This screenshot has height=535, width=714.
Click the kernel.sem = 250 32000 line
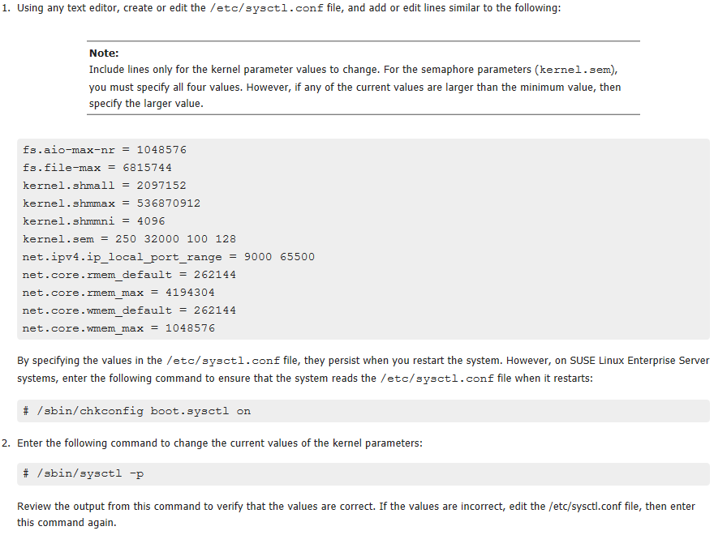pos(129,239)
